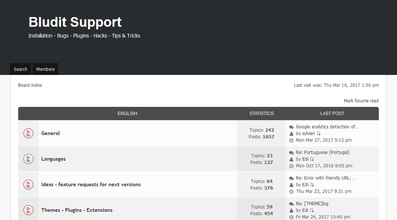This screenshot has height=220, width=397.
Task: Click Languages forum read status icon
Action: tap(28, 159)
